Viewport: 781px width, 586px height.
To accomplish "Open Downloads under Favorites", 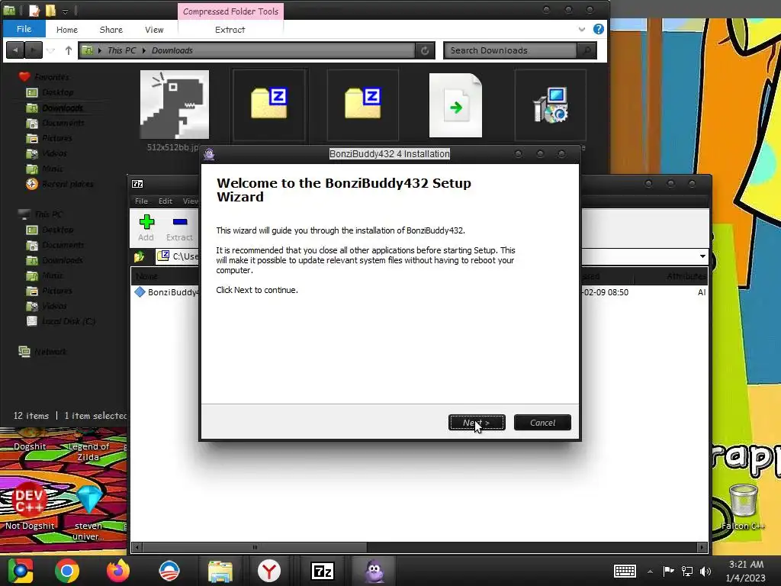I will tap(62, 108).
